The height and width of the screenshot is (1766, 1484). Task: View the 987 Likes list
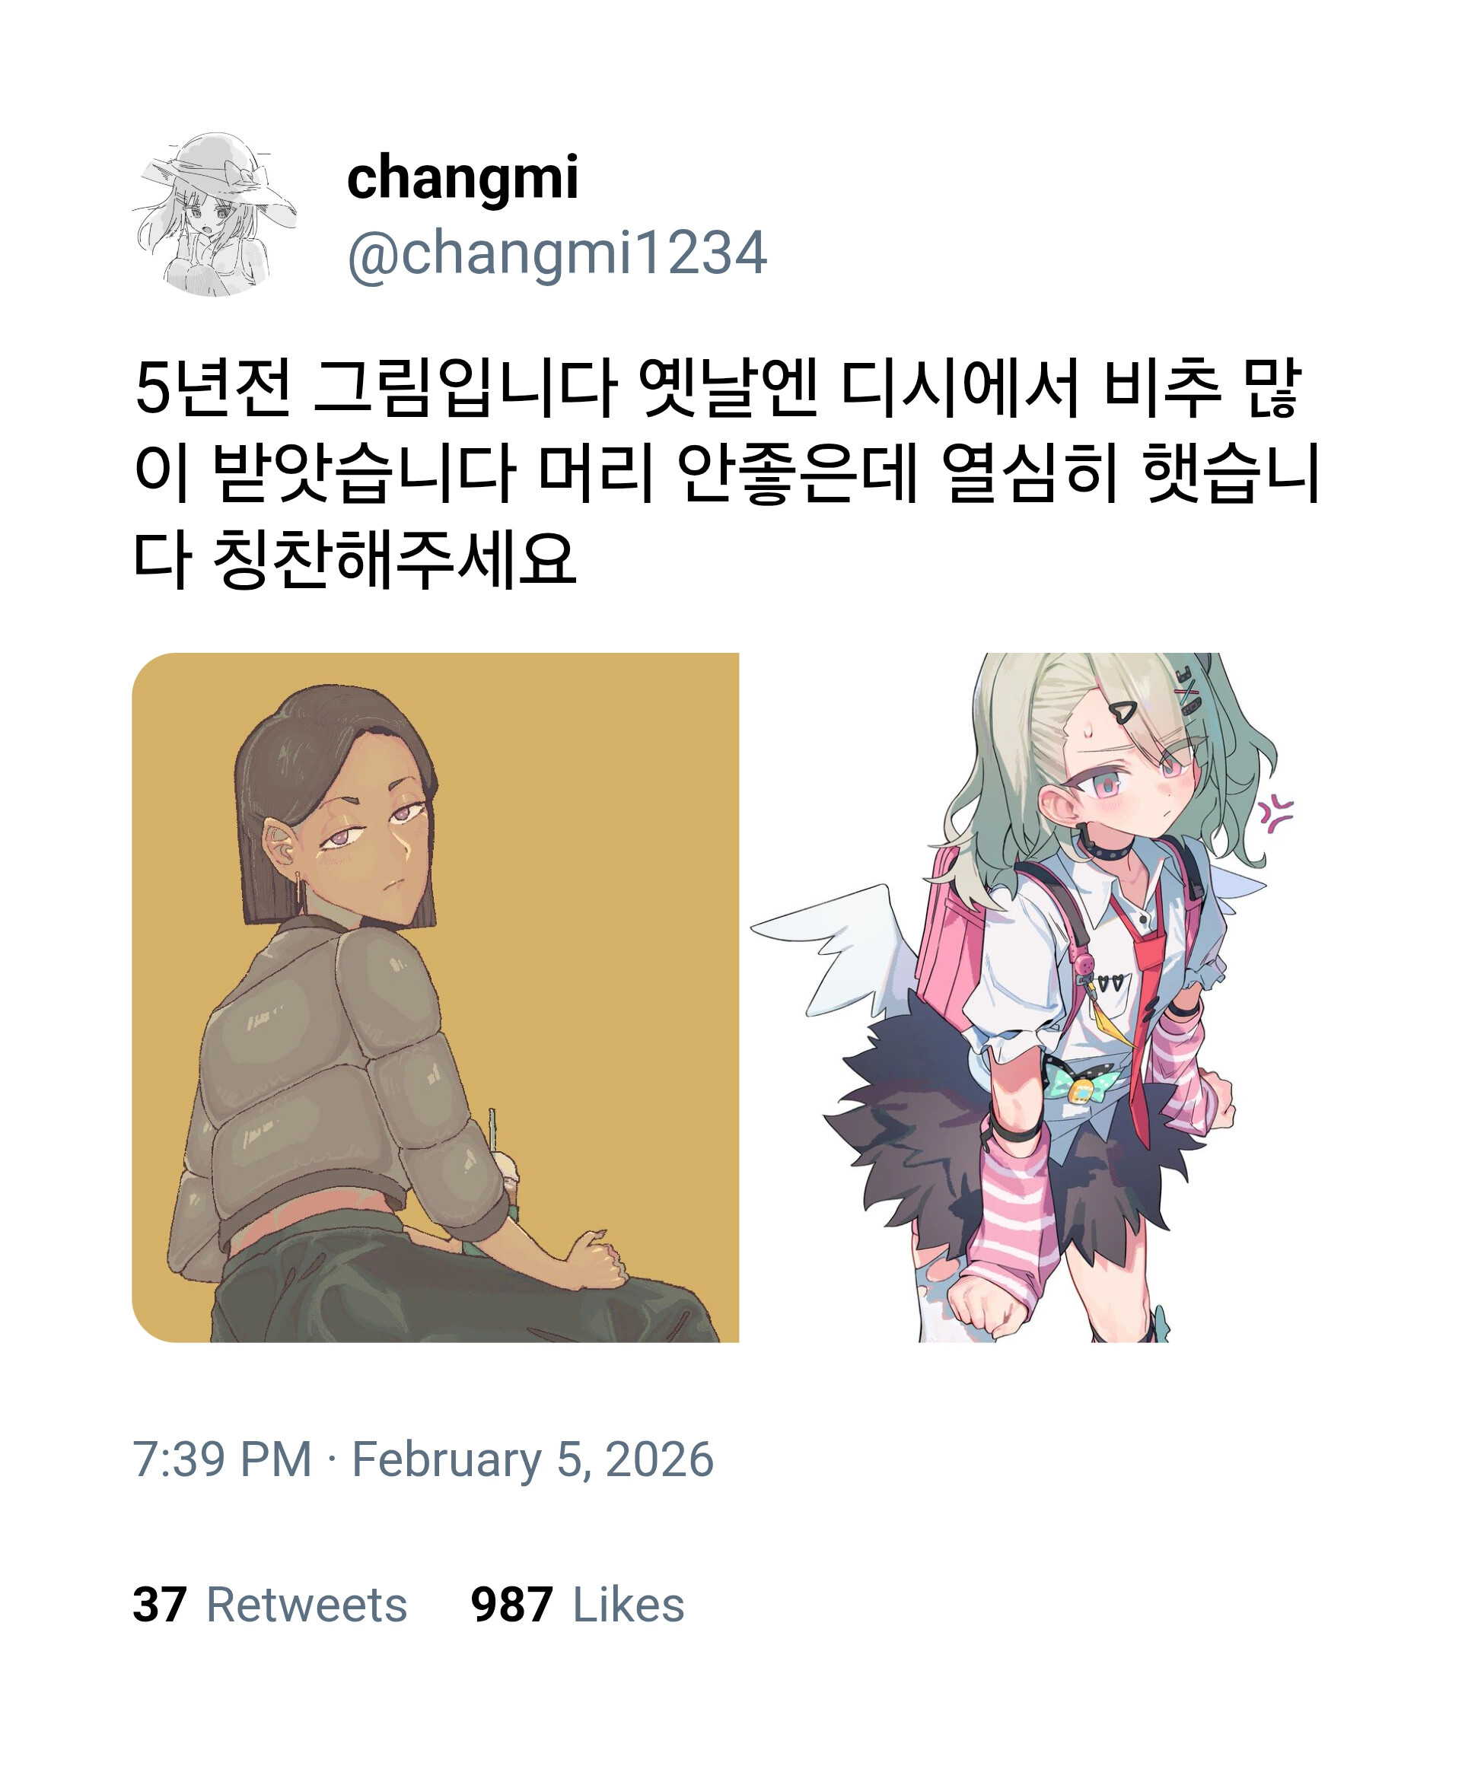coord(577,1605)
